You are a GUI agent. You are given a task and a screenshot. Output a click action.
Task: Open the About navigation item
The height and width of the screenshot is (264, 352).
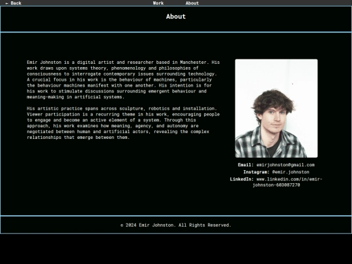[x=192, y=3]
